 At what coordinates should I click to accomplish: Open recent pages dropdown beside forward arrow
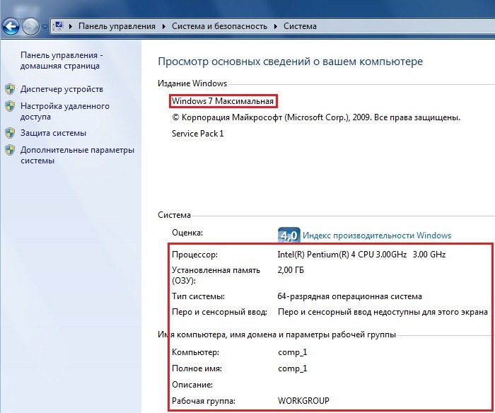(45, 27)
